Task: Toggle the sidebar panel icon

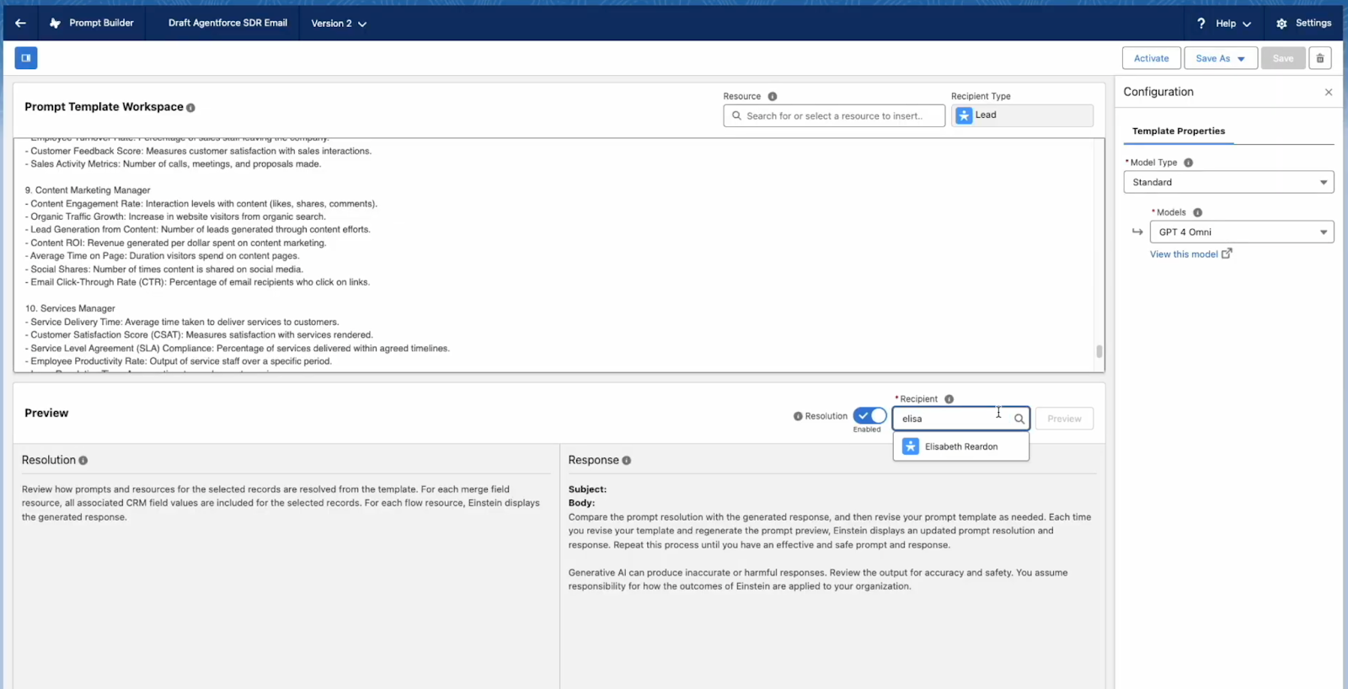Action: (26, 58)
